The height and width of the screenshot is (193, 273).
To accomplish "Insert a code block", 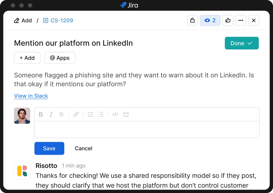I will pyautogui.click(x=126, y=114).
